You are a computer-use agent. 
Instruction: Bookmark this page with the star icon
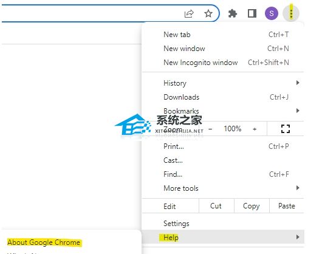tap(208, 13)
